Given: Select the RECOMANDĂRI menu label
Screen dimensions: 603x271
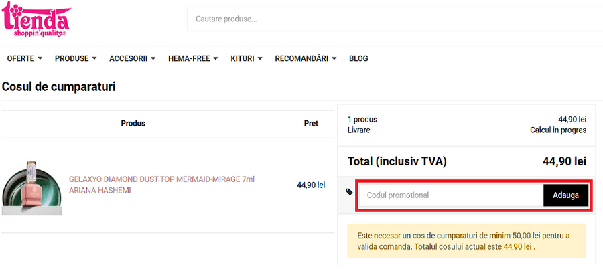Looking at the screenshot, I should click(301, 59).
